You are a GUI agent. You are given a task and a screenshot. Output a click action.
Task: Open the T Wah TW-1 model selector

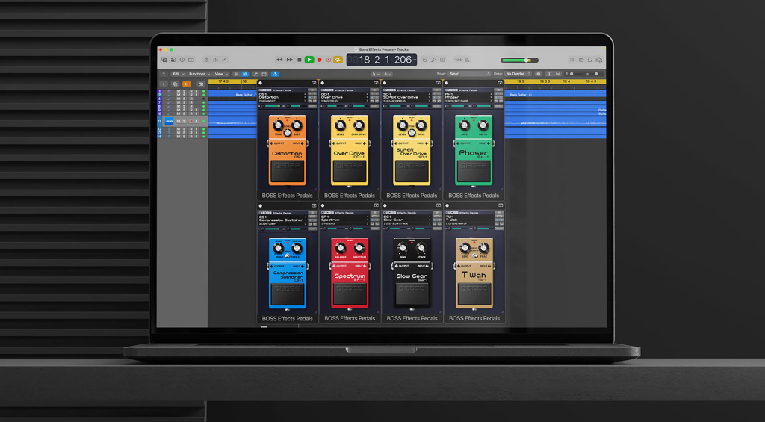(x=469, y=218)
